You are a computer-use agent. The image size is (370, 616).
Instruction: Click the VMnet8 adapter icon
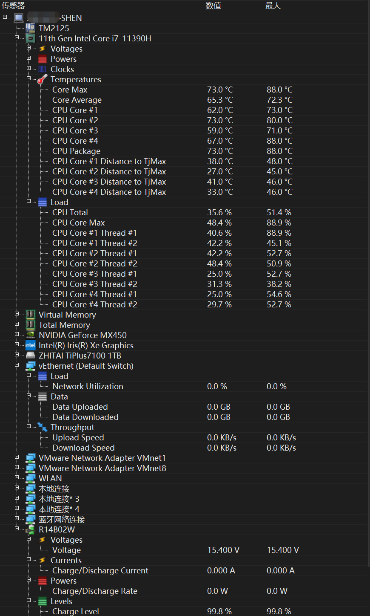(30, 468)
